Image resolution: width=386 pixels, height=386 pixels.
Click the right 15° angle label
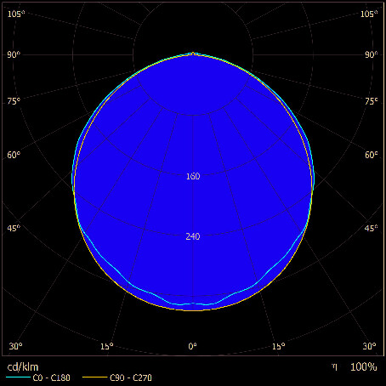[x=279, y=346]
